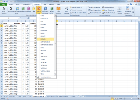This screenshot has width=140, height=100.
Task: Toggle Show Formulas
Action: (x=108, y=8)
